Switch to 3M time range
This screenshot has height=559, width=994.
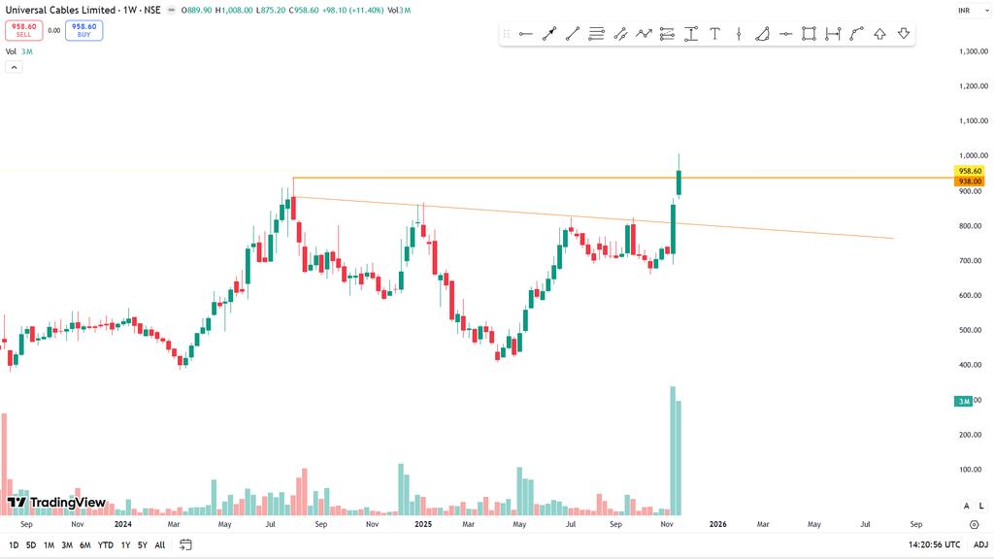click(67, 545)
